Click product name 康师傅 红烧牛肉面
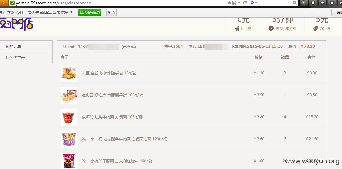This screenshot has width=342, height=169. 112,117
